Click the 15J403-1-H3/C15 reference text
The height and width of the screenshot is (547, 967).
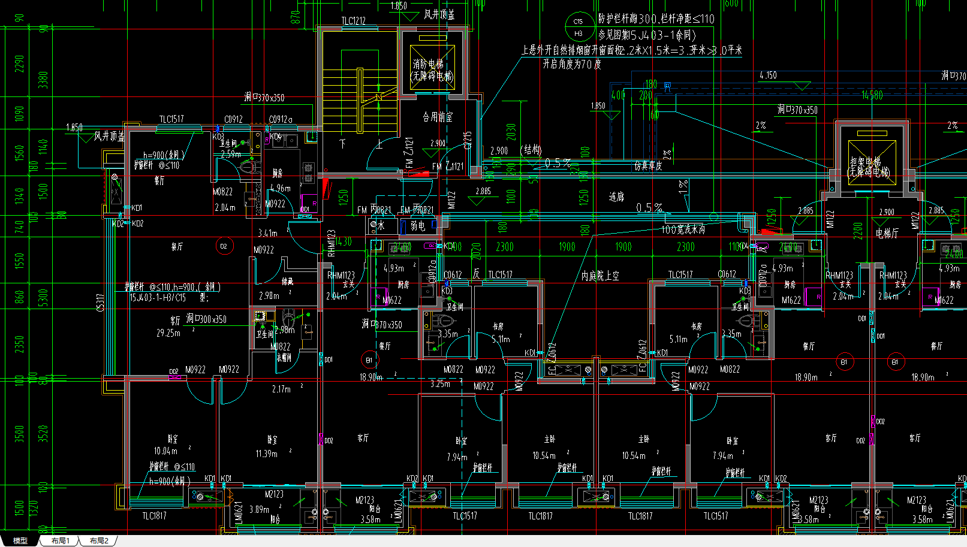(159, 297)
